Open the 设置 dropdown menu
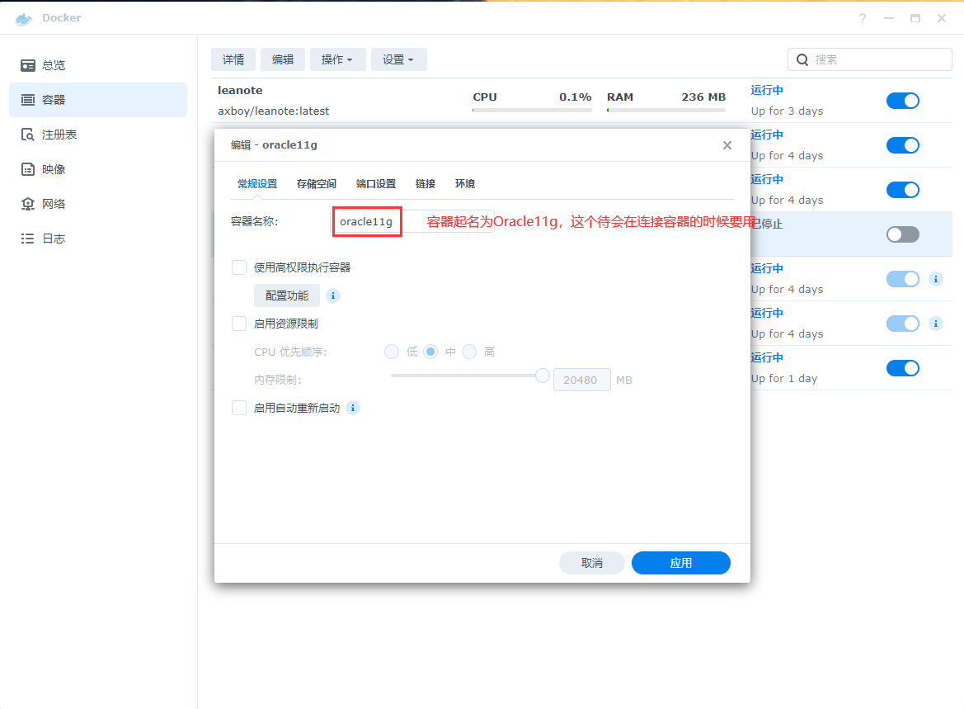The image size is (964, 709). tap(398, 59)
